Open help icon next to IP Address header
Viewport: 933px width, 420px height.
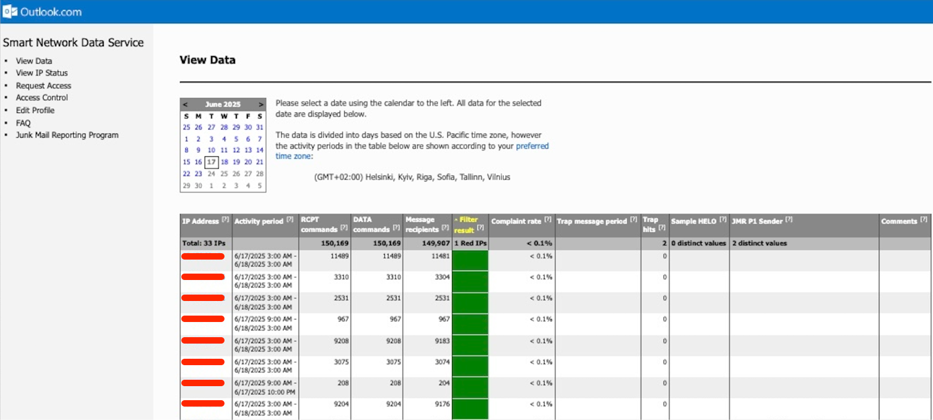point(225,220)
